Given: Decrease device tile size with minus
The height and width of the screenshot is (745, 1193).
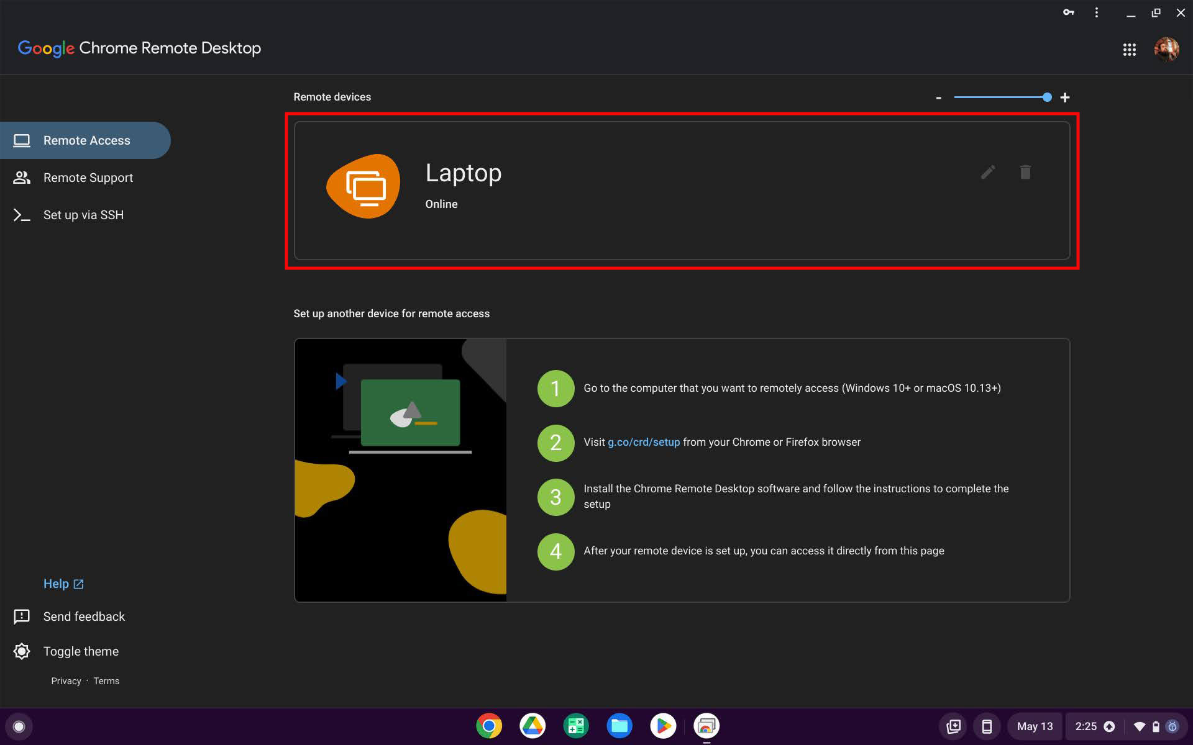Looking at the screenshot, I should tap(939, 97).
